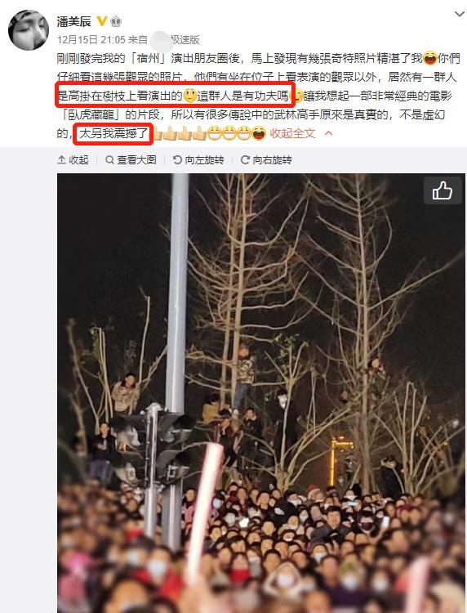Toggle the thumbs-up like on photo

pos(443,191)
